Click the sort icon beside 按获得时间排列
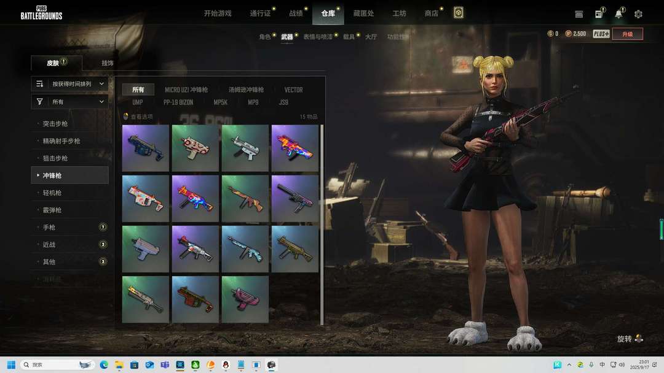This screenshot has width=664, height=373. (x=40, y=83)
